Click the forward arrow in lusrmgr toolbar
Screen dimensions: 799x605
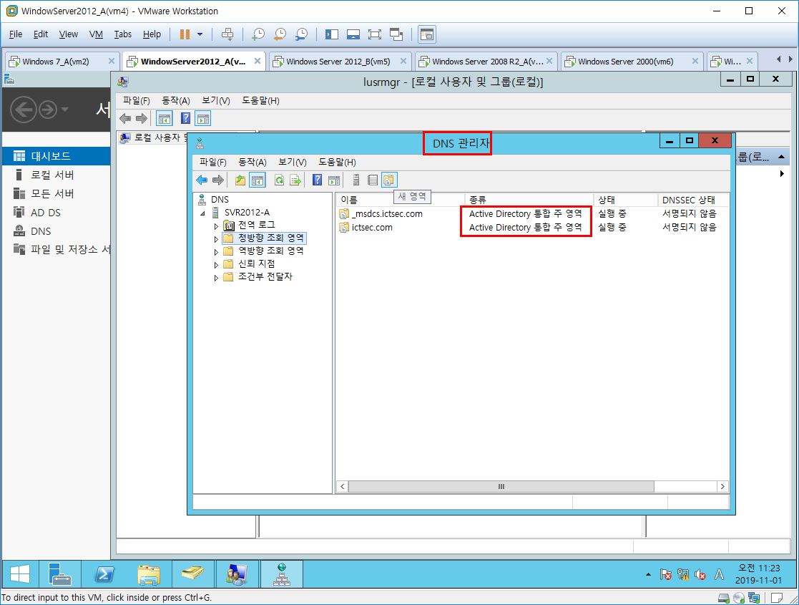tap(141, 119)
